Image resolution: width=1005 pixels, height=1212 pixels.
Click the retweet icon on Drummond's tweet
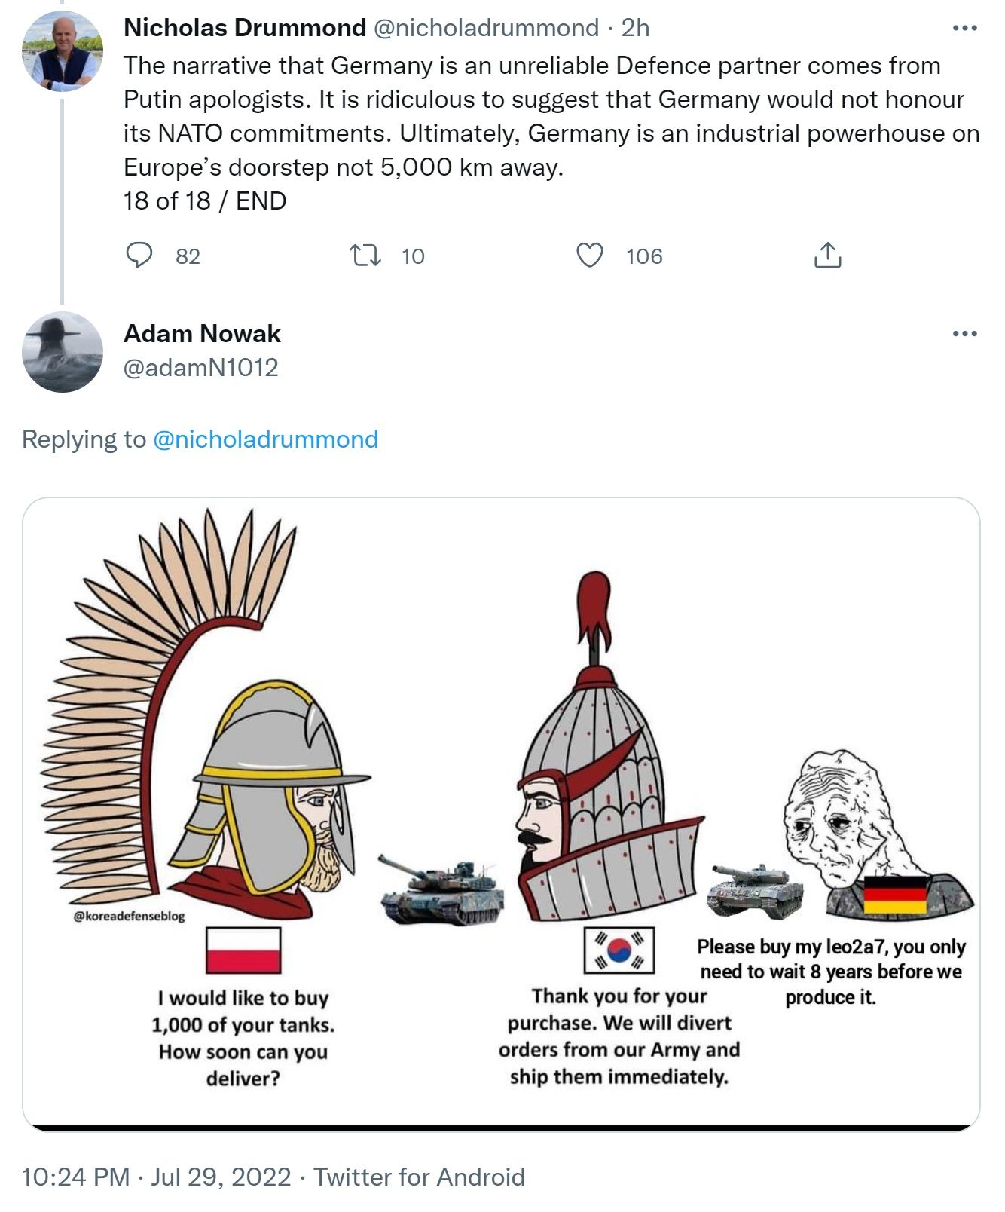(x=365, y=256)
